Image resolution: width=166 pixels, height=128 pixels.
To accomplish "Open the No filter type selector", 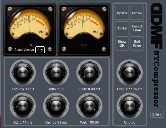I will point(122,28).
